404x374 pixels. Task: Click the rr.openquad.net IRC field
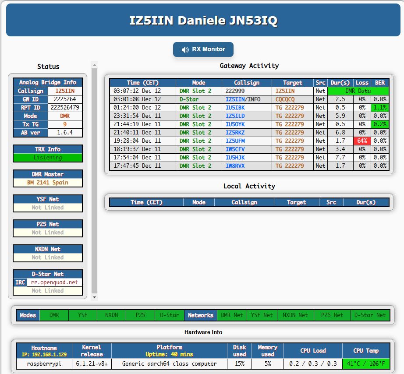pyautogui.click(x=54, y=282)
